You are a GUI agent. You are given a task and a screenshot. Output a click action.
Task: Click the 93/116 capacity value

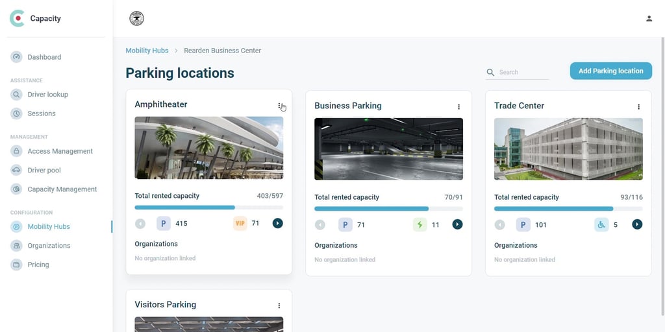(x=631, y=197)
